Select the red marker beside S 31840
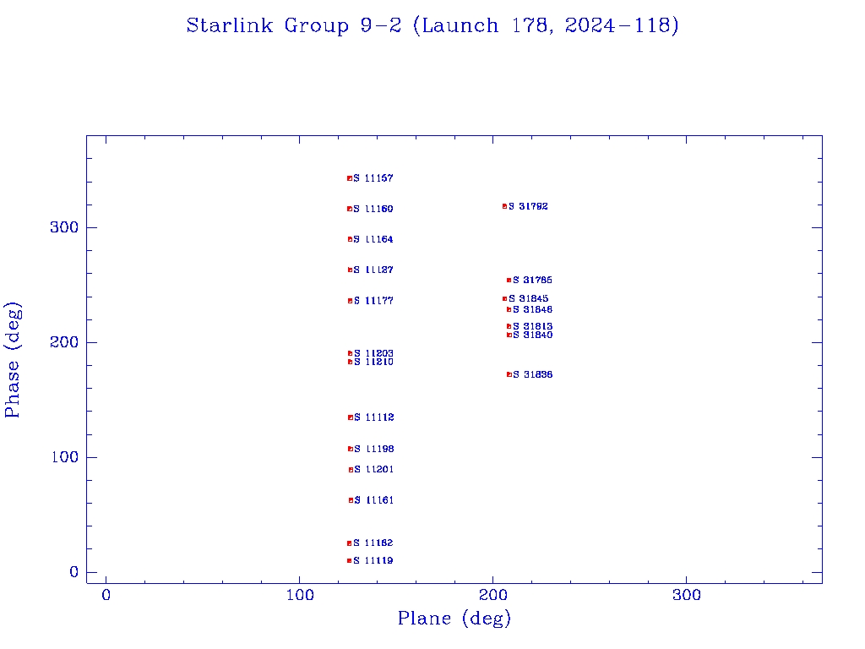 coord(509,335)
